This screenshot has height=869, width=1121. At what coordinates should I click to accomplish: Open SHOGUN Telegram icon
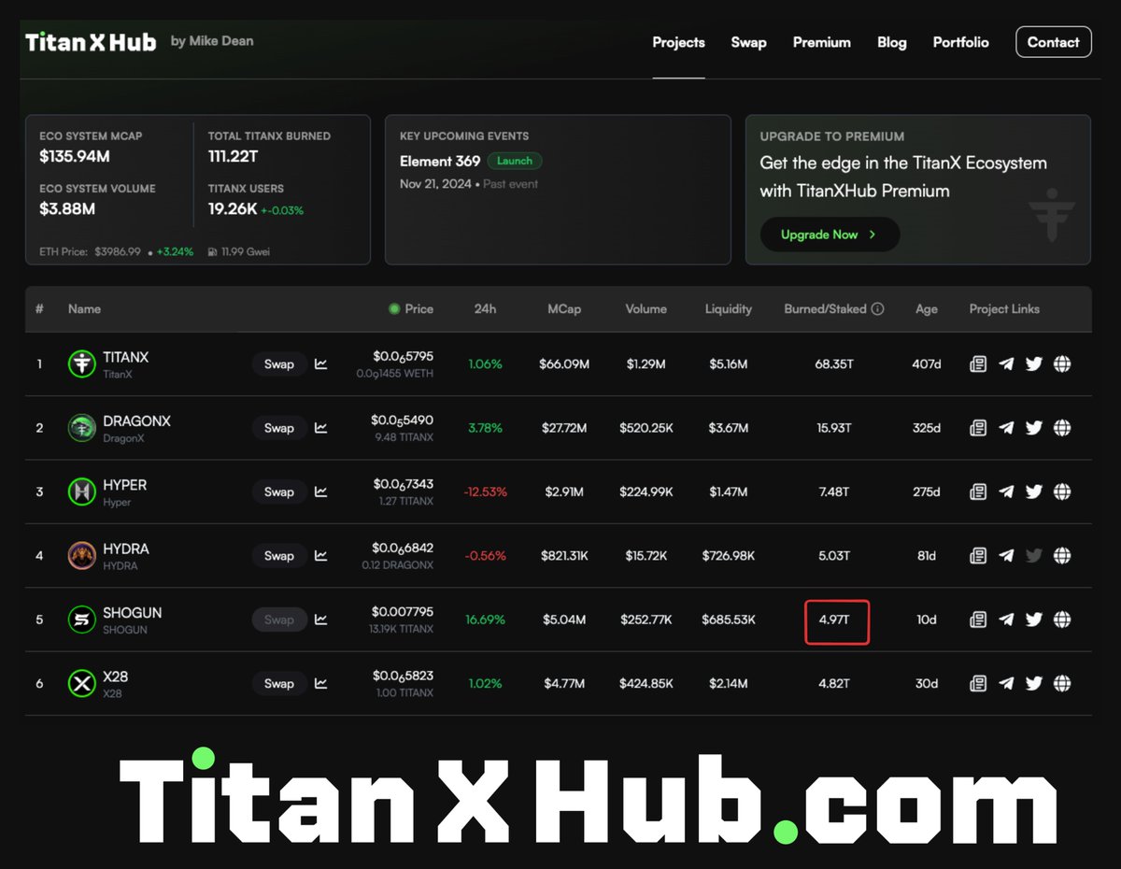pos(1006,620)
